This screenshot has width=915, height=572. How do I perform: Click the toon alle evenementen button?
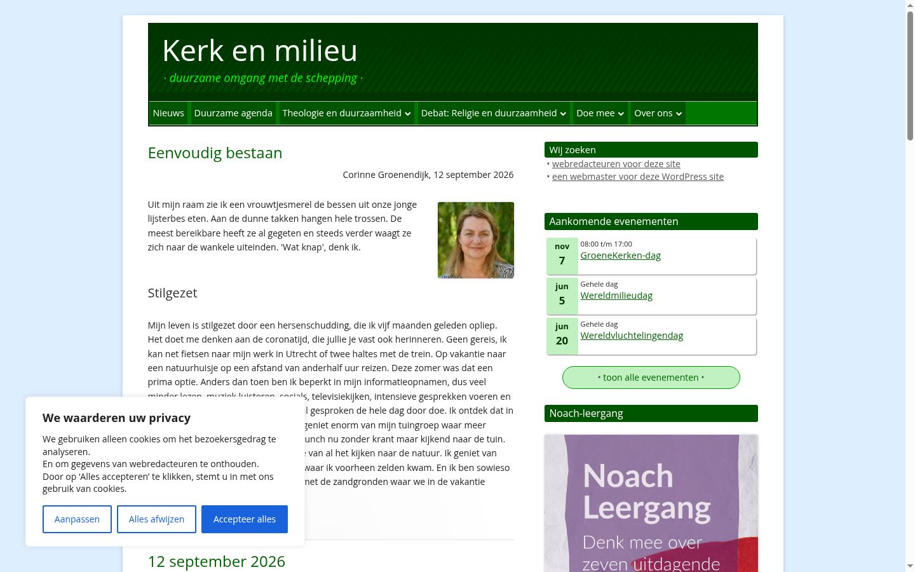(x=651, y=378)
